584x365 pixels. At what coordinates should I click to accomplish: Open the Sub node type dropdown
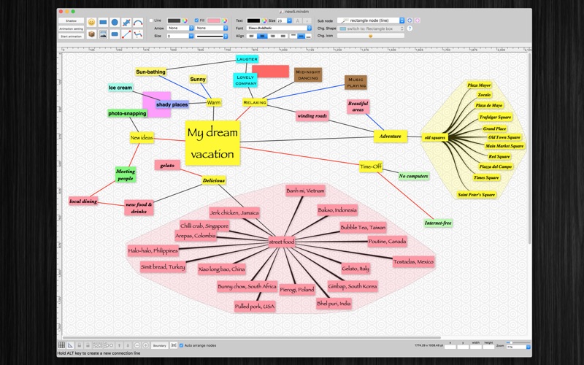(371, 20)
